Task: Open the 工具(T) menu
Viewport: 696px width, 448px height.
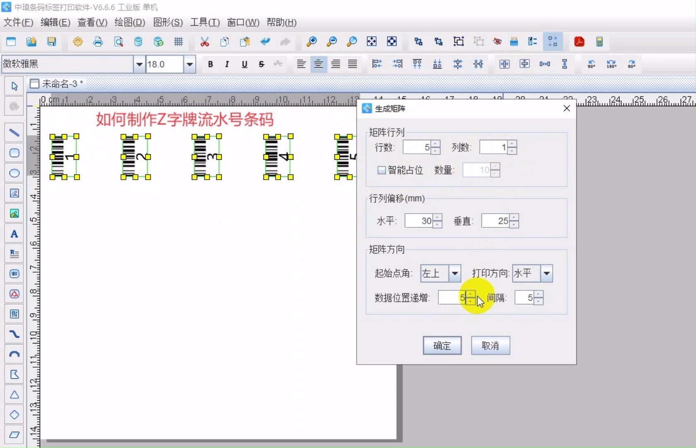Action: click(x=205, y=22)
